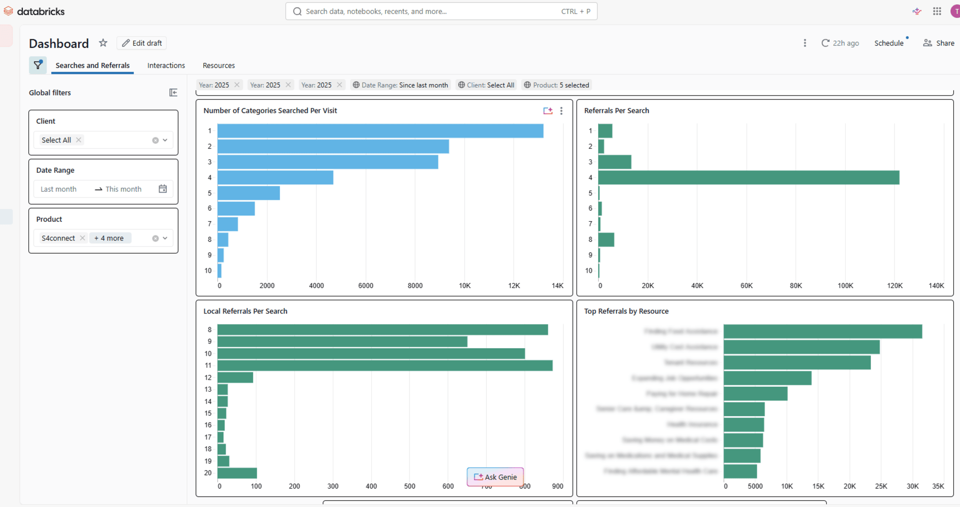Click the Ask Genie button
Viewport: 960px width, 507px height.
(x=495, y=477)
